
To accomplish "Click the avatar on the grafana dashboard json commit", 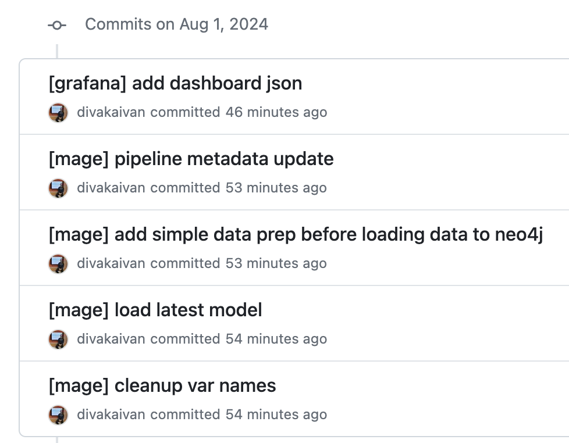I will (58, 112).
